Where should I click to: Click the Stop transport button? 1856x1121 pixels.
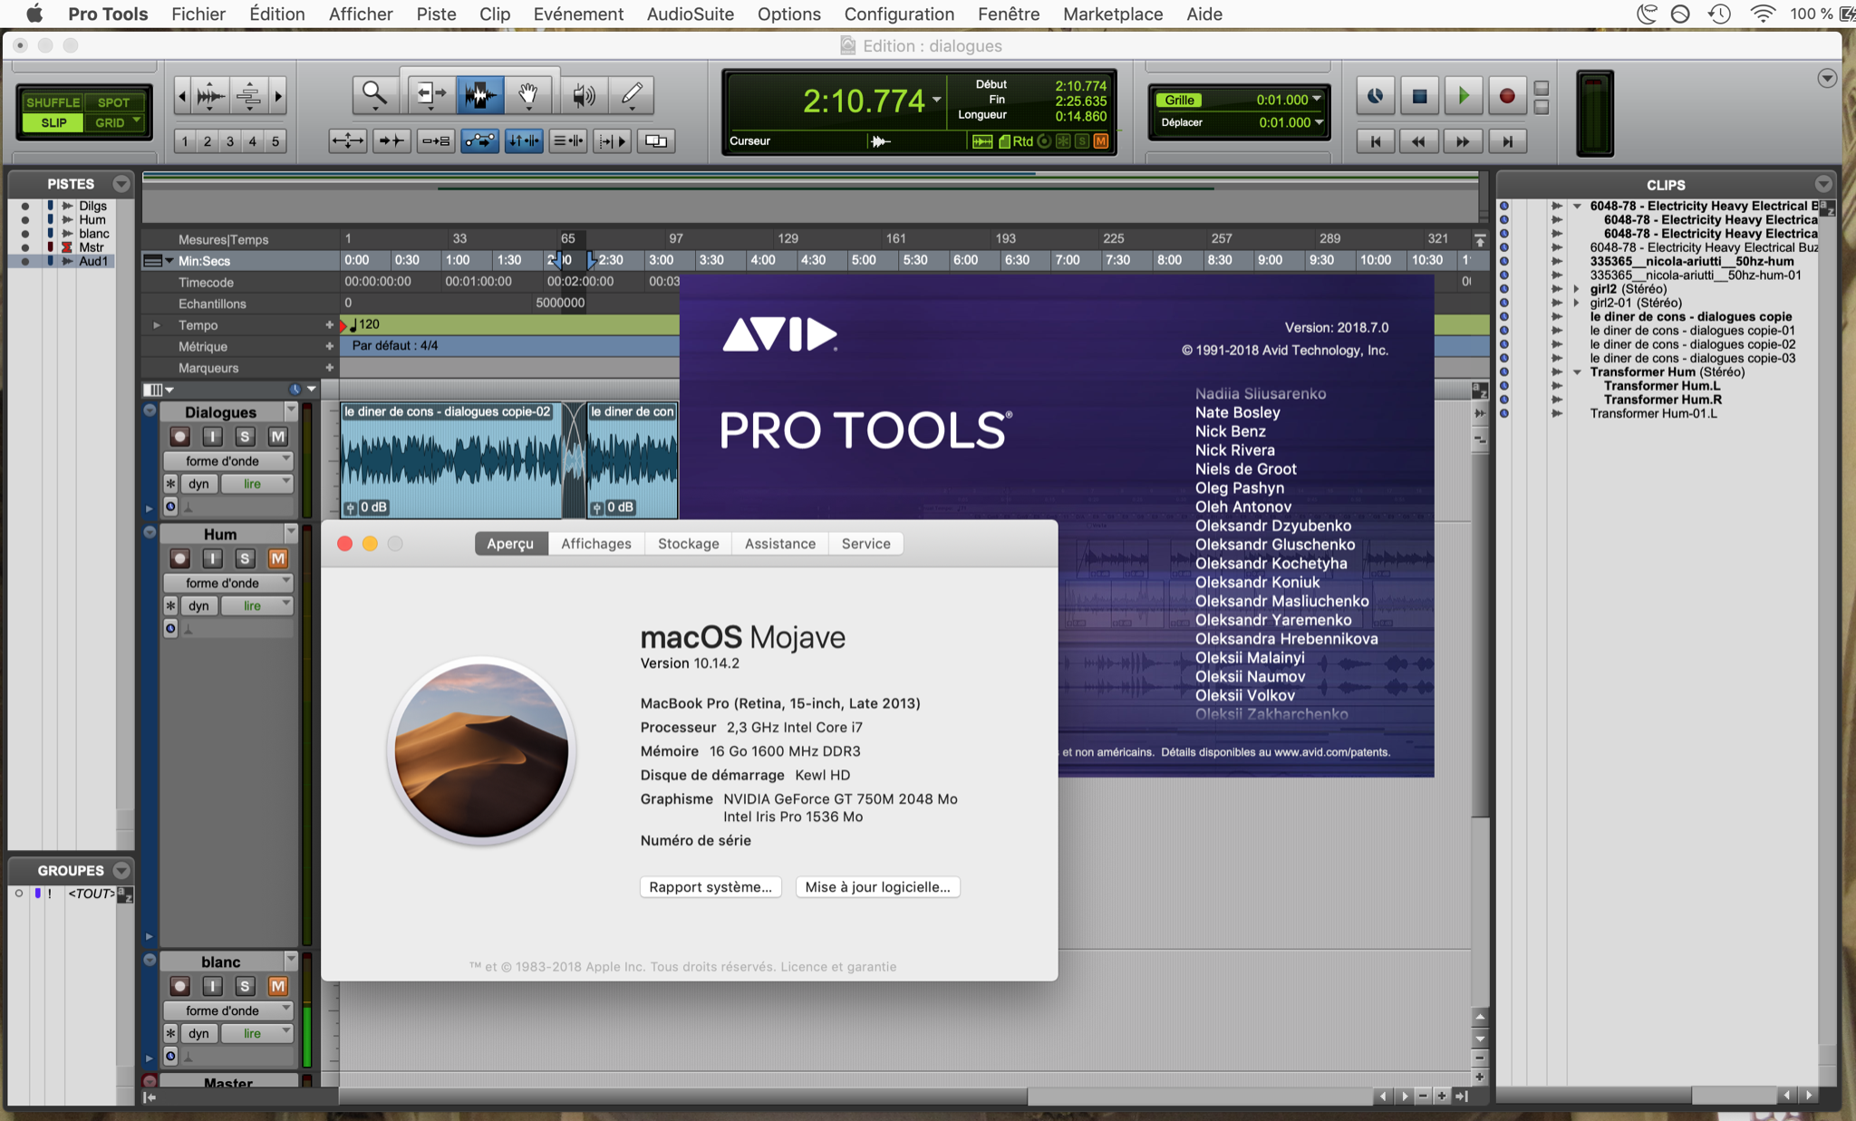point(1419,96)
